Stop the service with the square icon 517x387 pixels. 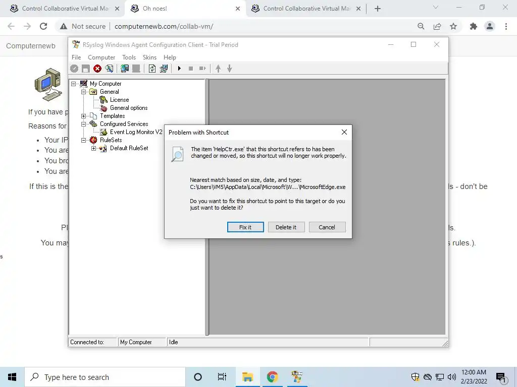point(190,69)
